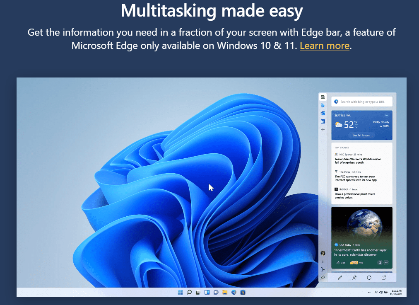Open File Explorer on the taskbar
Image resolution: width=419 pixels, height=305 pixels.
coord(225,292)
